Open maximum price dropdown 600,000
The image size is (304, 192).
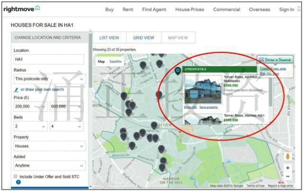click(x=66, y=106)
